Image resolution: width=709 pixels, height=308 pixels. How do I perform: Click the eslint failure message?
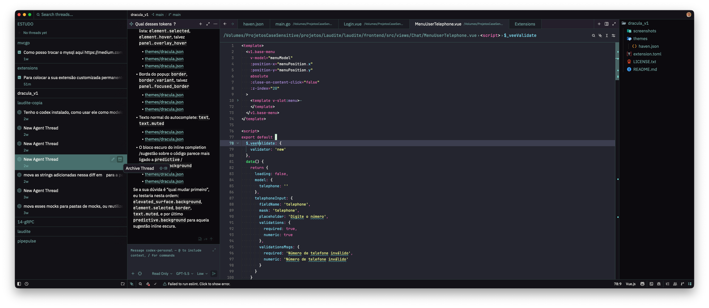[x=199, y=284]
